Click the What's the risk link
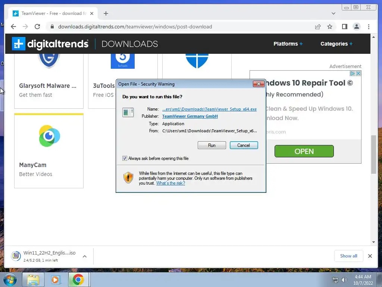382x287 pixels. (170, 183)
